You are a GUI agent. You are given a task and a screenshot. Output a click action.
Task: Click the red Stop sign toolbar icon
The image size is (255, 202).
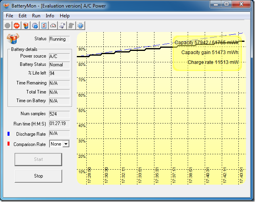click(x=17, y=26)
